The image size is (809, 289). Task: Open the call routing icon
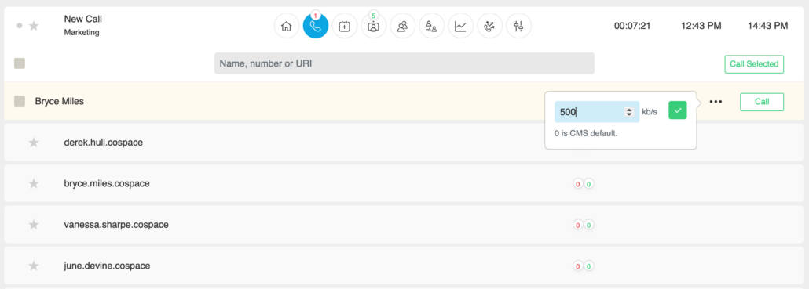point(489,26)
